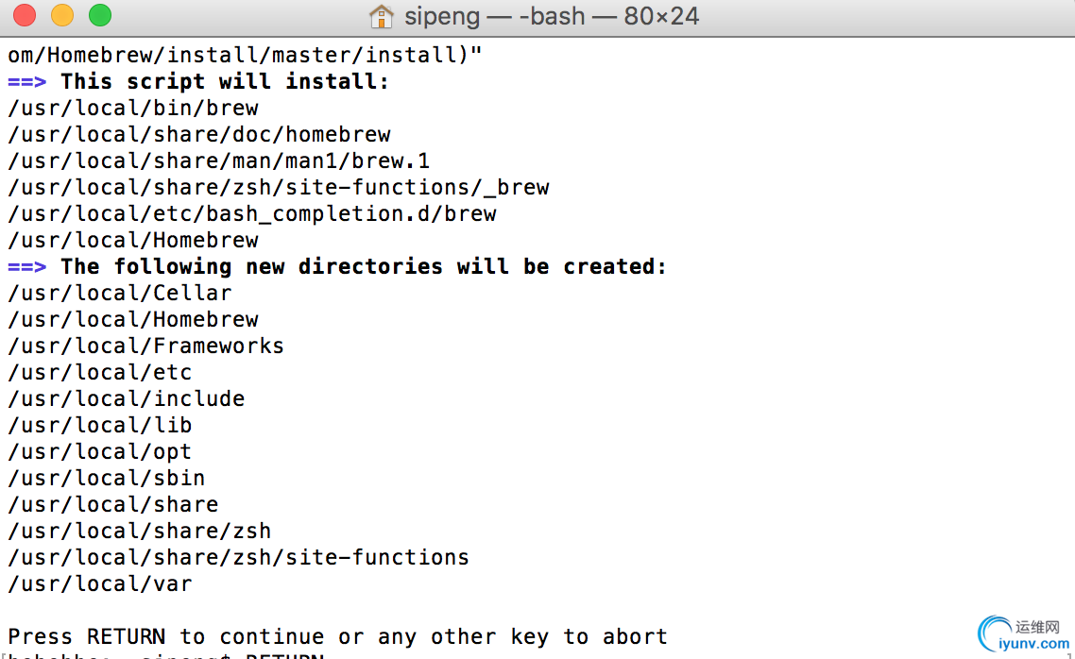Viewport: 1075px width, 659px height.
Task: Click the path '/usr/local/share/doc/homebrew'
Action: [x=199, y=134]
